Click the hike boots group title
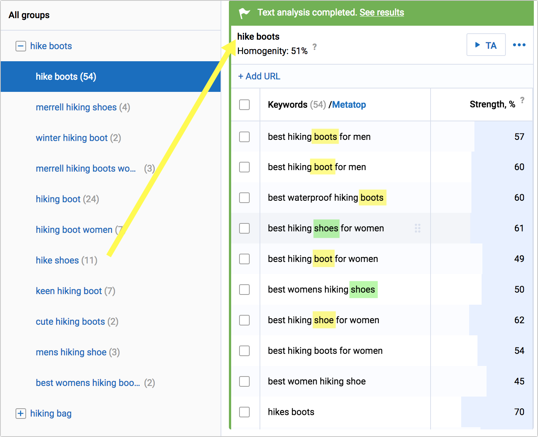538x437 pixels. tap(258, 37)
